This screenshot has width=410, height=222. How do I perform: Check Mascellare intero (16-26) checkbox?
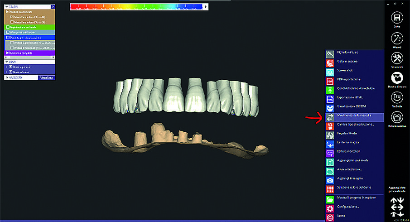click(12, 22)
